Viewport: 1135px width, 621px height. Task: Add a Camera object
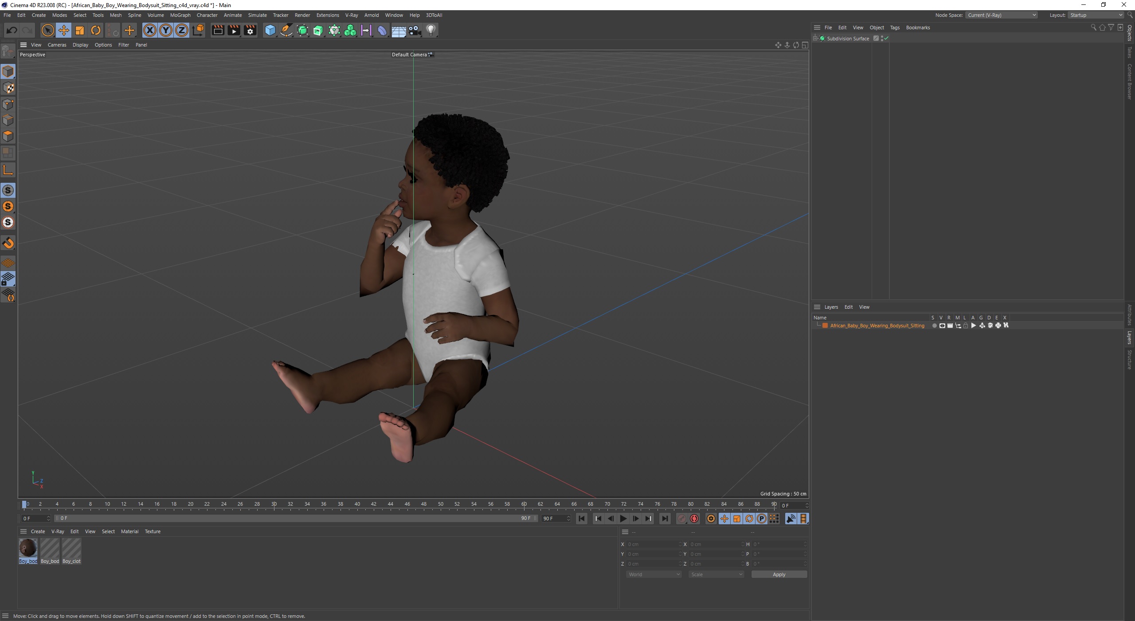pyautogui.click(x=415, y=30)
